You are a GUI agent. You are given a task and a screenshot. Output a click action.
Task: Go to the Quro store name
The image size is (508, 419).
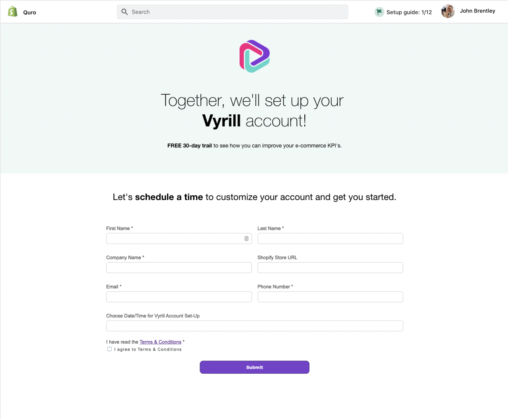point(30,12)
